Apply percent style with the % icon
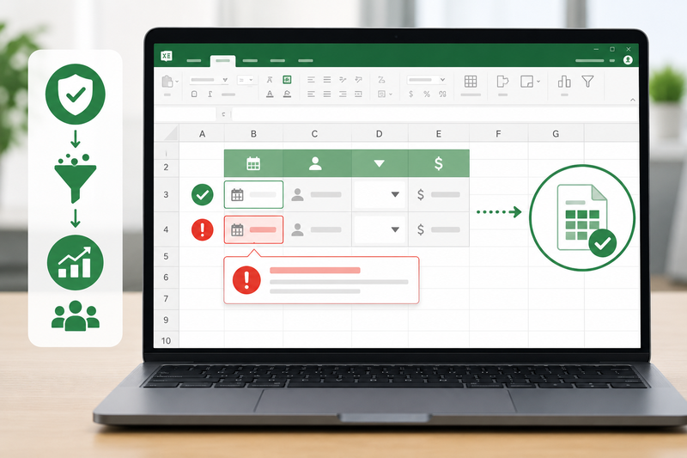 click(427, 94)
